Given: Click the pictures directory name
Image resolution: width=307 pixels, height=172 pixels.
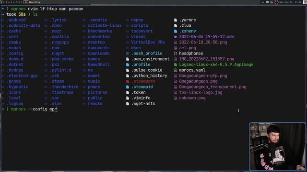Looking at the screenshot, I should tap(97, 92).
